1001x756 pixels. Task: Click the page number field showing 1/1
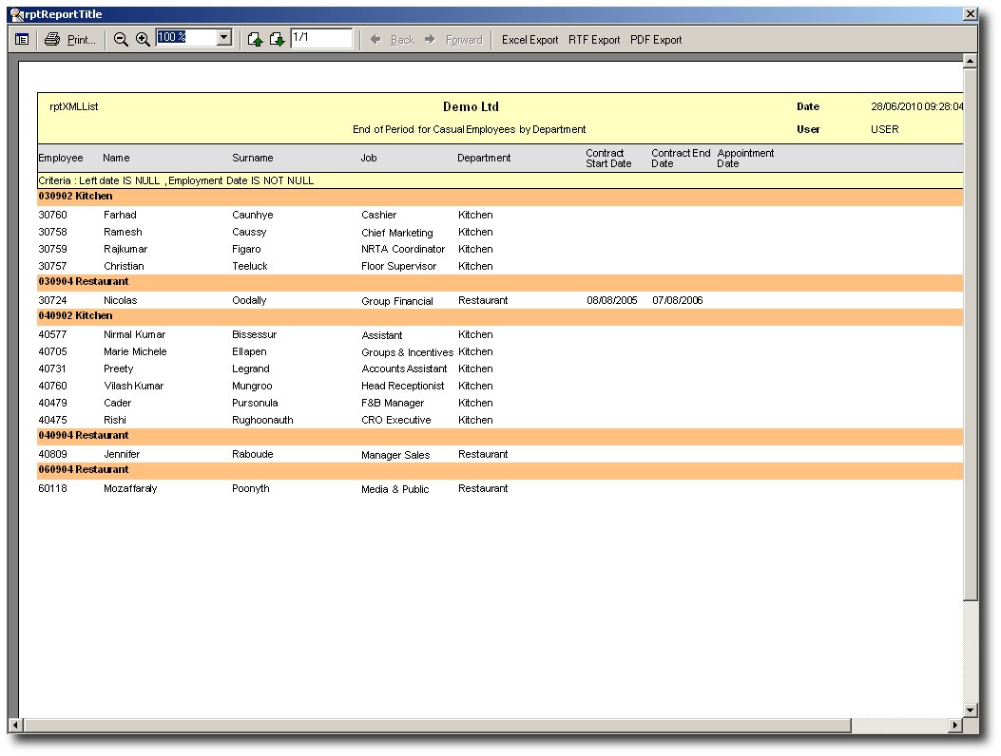pyautogui.click(x=321, y=38)
